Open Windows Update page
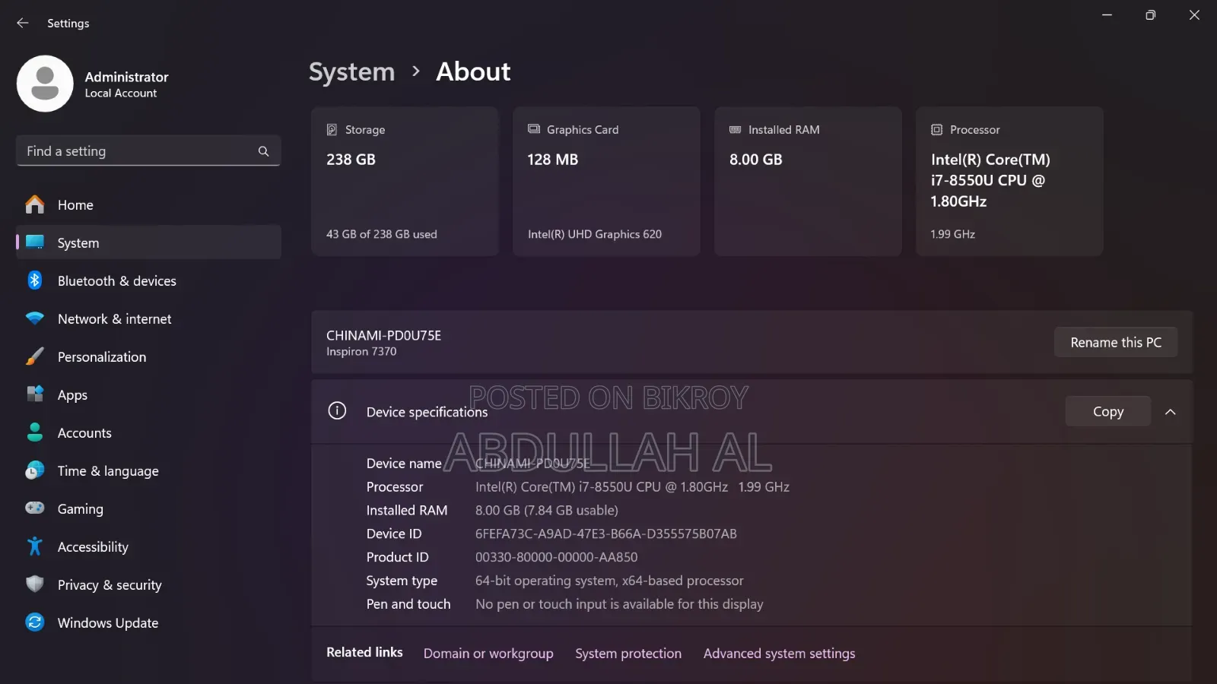Viewport: 1217px width, 684px height. pos(148,622)
